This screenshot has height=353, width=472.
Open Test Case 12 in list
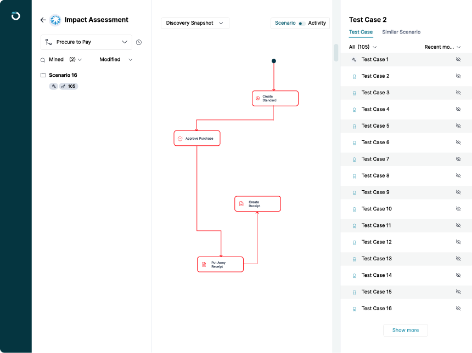[x=377, y=242]
